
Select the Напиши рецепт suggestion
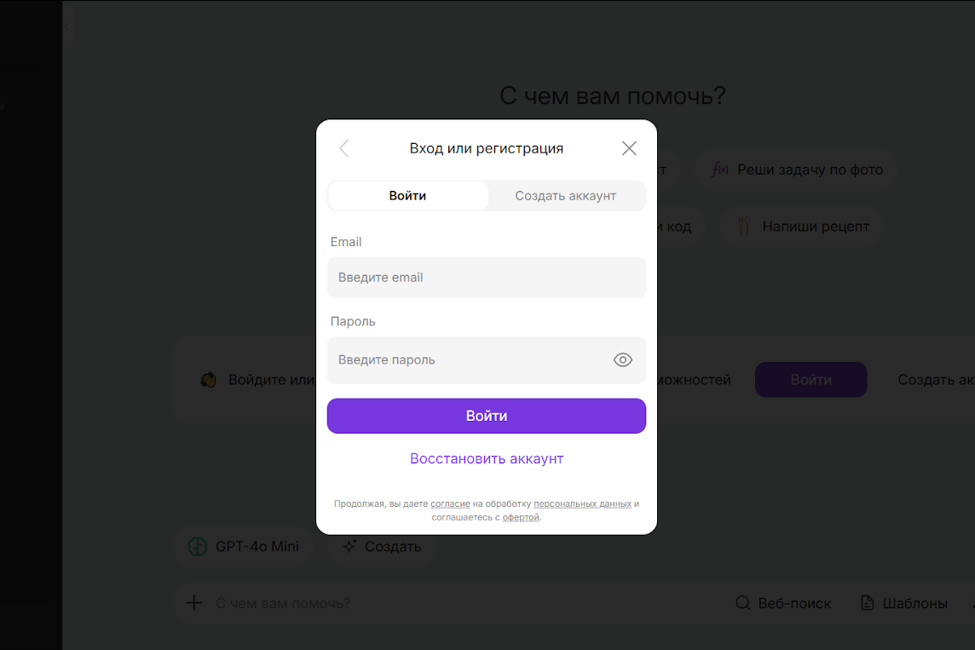tap(804, 227)
